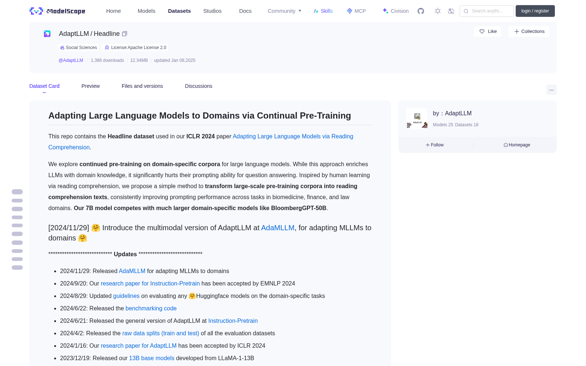
Task: Open the Skills page
Action: click(323, 11)
